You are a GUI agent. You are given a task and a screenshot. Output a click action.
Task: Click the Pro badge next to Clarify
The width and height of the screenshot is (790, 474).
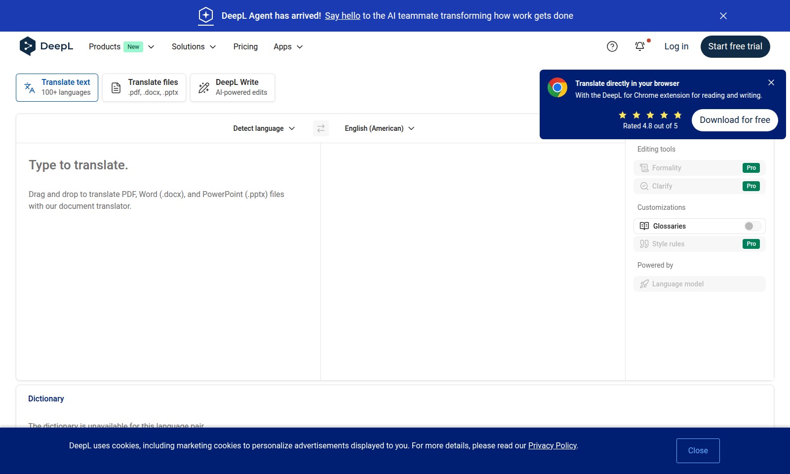pos(751,186)
